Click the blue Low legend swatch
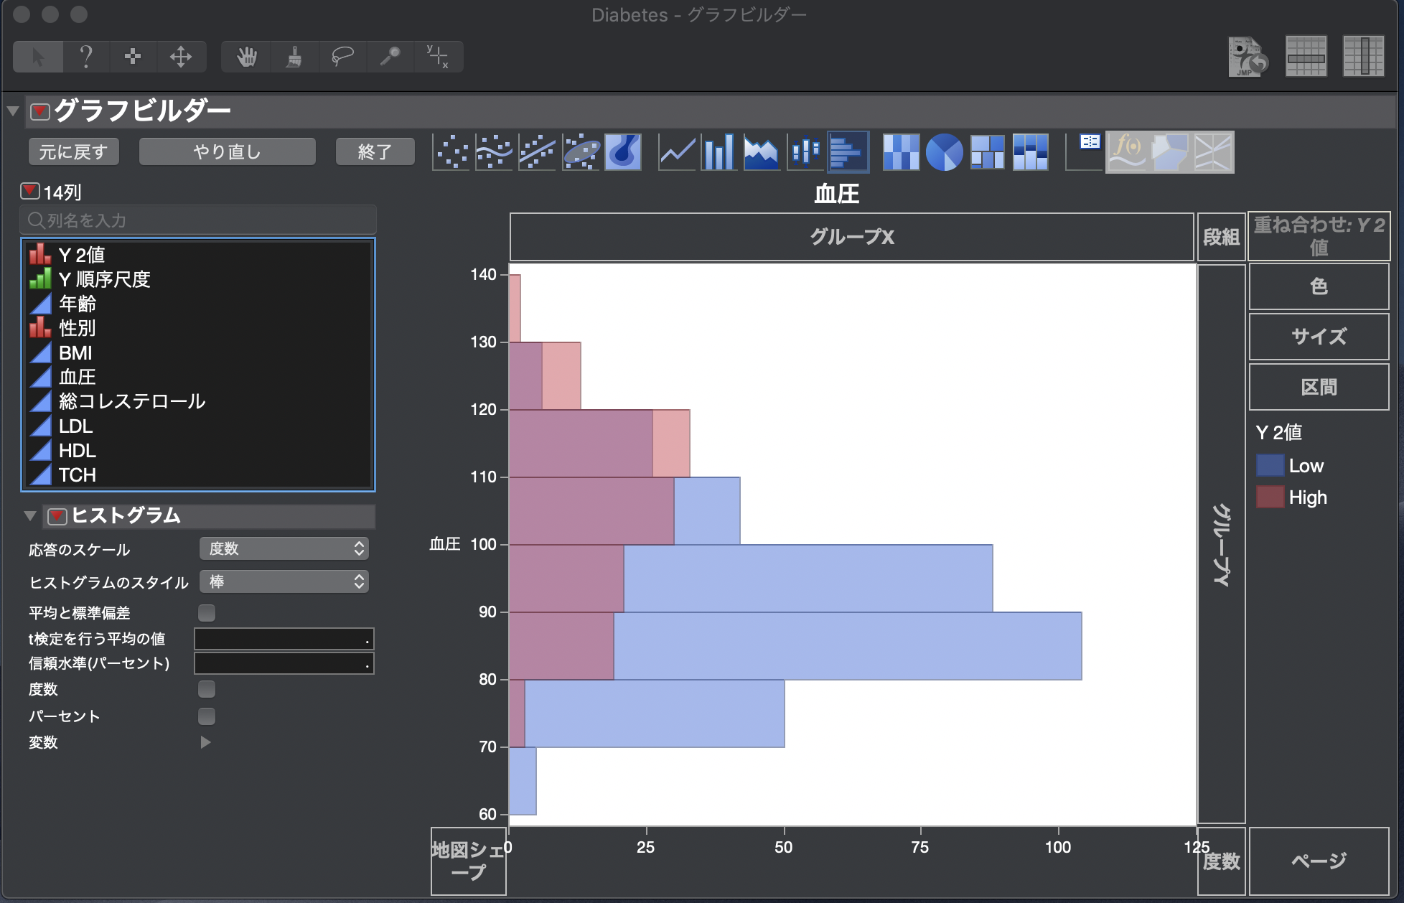The height and width of the screenshot is (903, 1404). point(1269,465)
